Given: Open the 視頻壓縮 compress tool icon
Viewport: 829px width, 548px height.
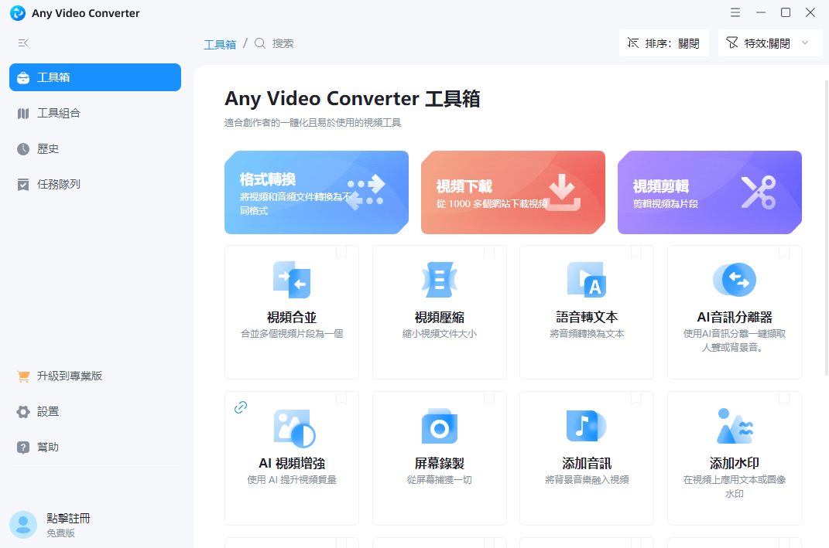Looking at the screenshot, I should click(440, 280).
